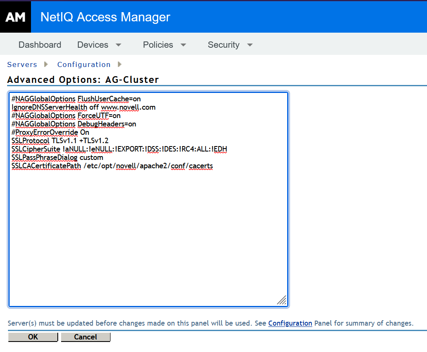
Task: Open the Devices menu
Action: [x=93, y=44]
